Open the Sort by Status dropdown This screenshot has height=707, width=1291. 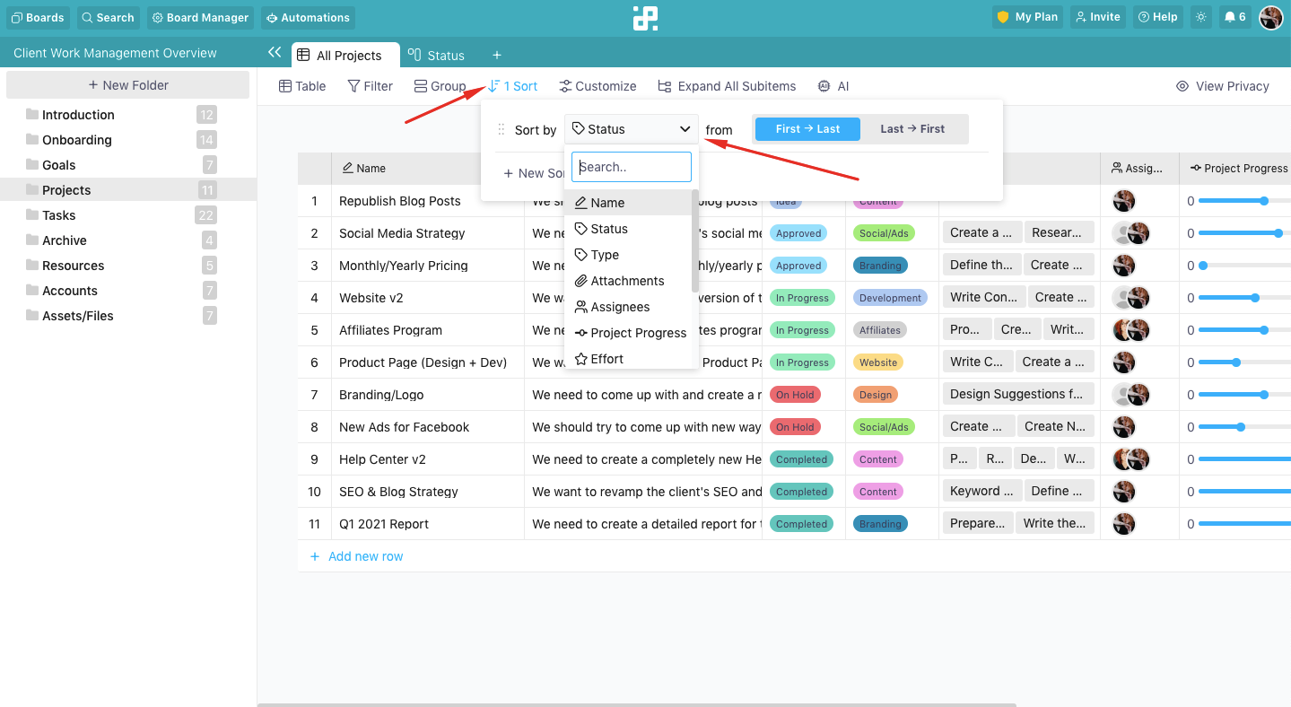pos(631,129)
